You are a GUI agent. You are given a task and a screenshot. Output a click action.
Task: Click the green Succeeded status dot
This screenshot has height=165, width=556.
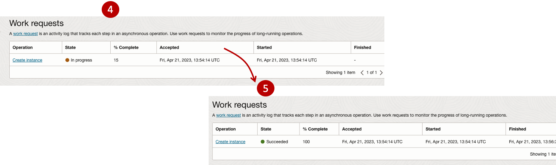262,142
